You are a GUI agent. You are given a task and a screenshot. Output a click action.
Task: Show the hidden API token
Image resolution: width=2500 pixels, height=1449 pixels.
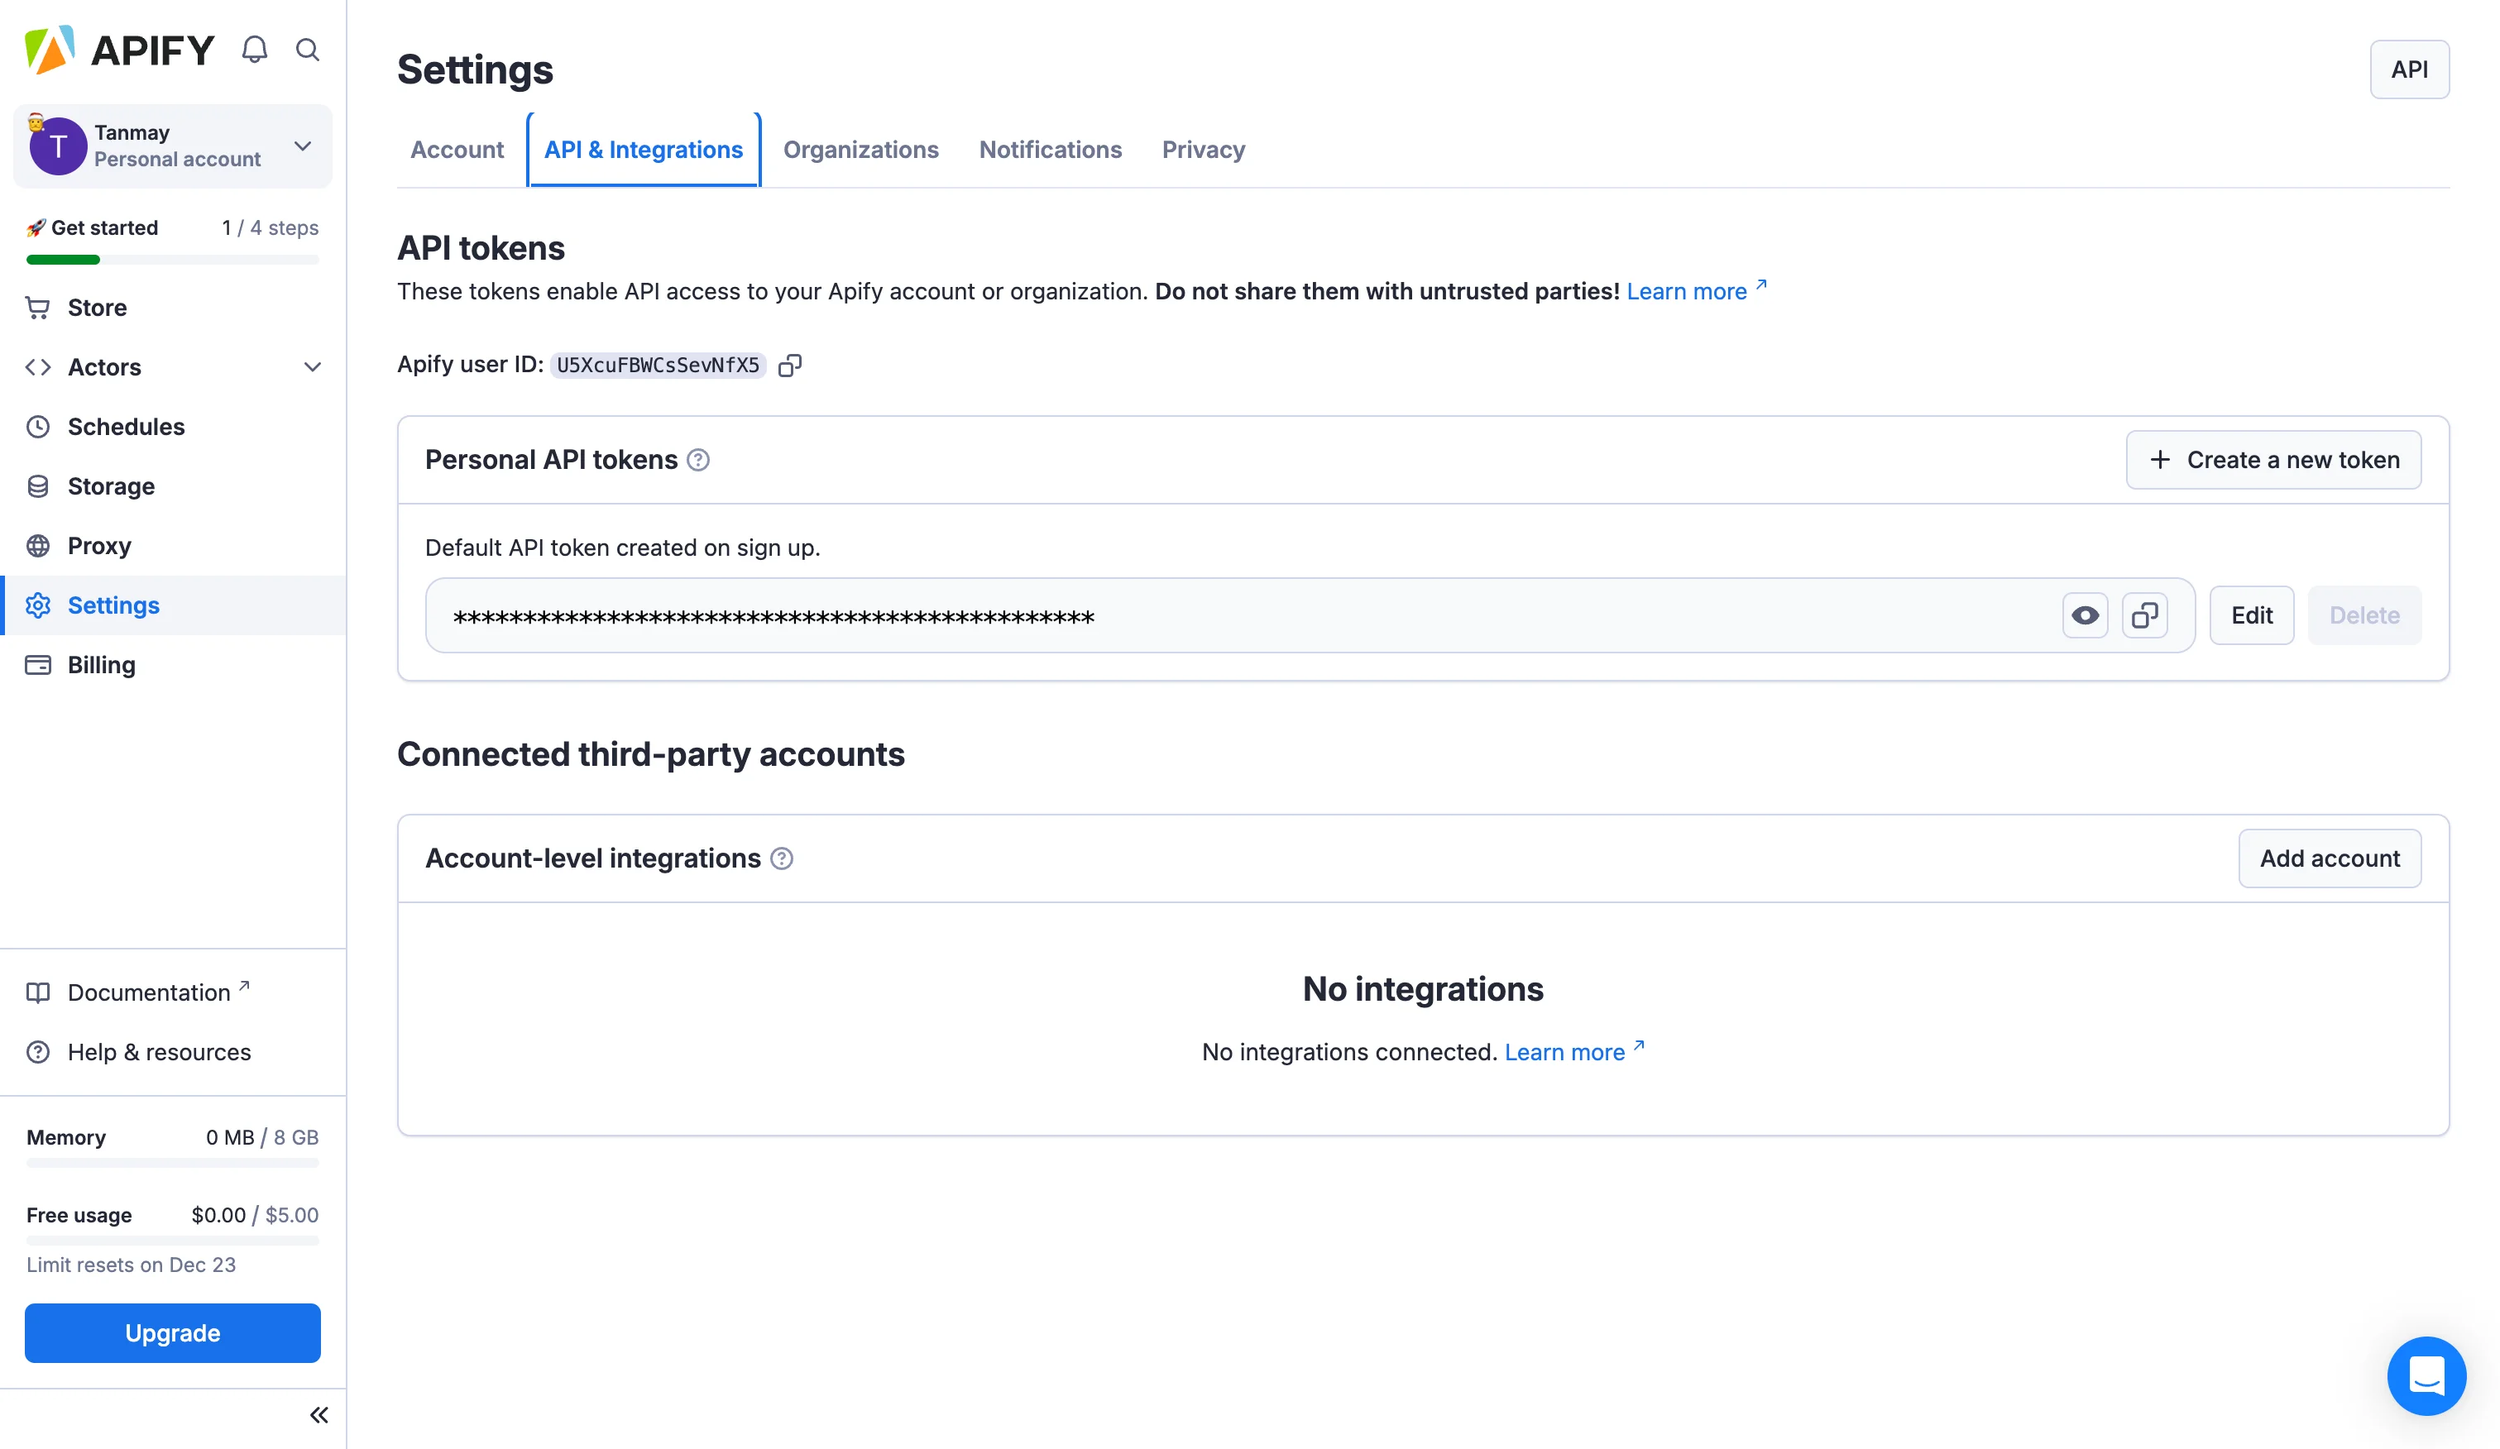[x=2085, y=615]
